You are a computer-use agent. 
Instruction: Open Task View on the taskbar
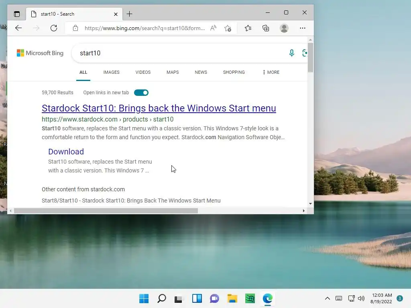tap(179, 298)
